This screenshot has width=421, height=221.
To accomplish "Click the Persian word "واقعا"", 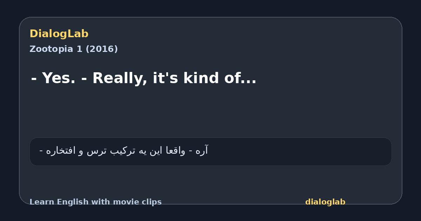I will click(175, 151).
